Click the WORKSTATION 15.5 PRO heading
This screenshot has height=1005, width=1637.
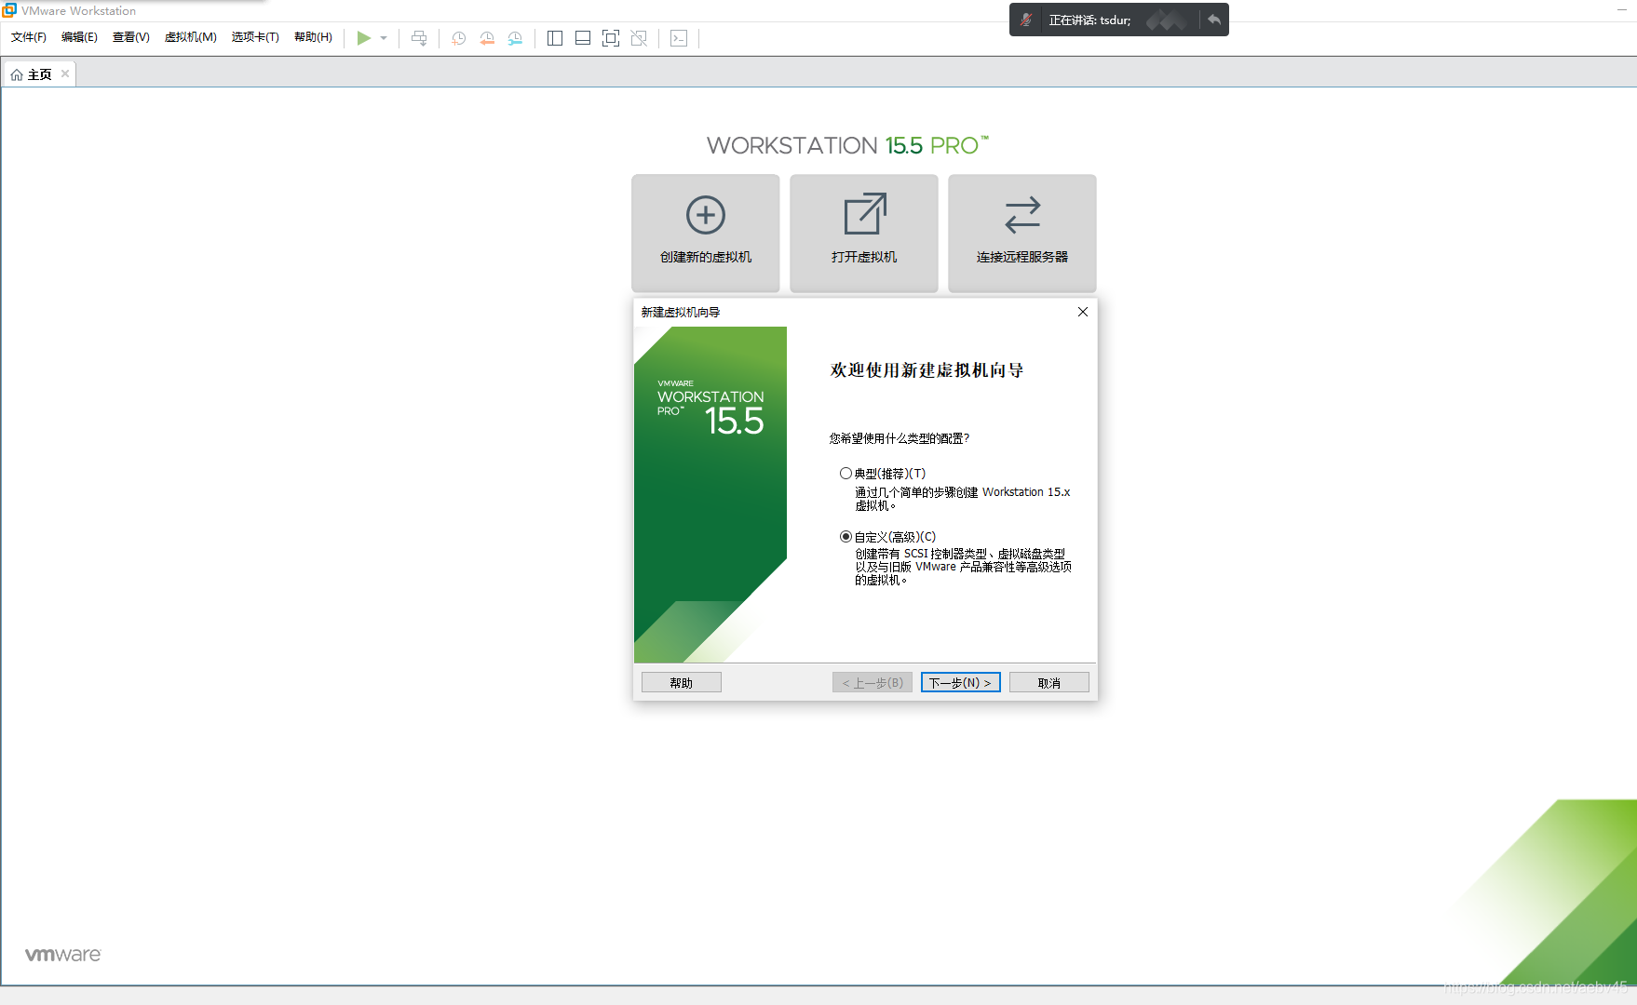847,145
